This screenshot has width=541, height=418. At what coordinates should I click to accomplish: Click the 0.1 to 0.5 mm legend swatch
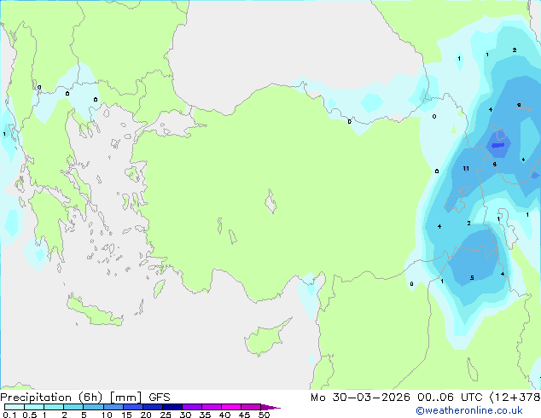point(15,407)
